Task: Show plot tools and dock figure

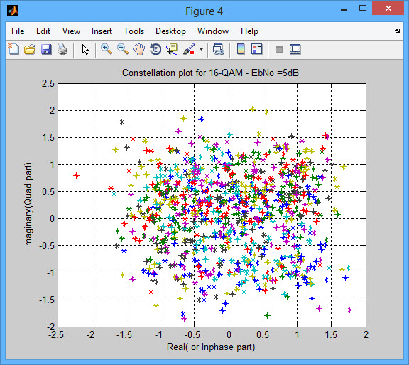Action: point(295,49)
